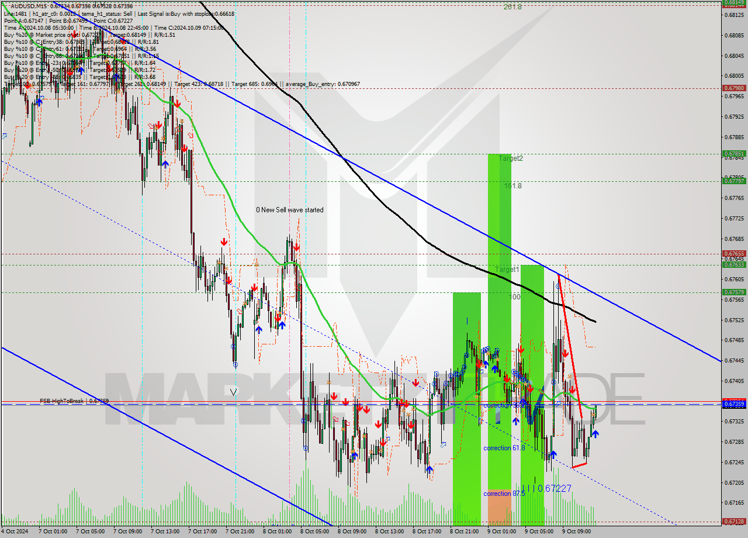Click the orange correction 87.5 zone block
Screen dimensions: 748x538
499,508
